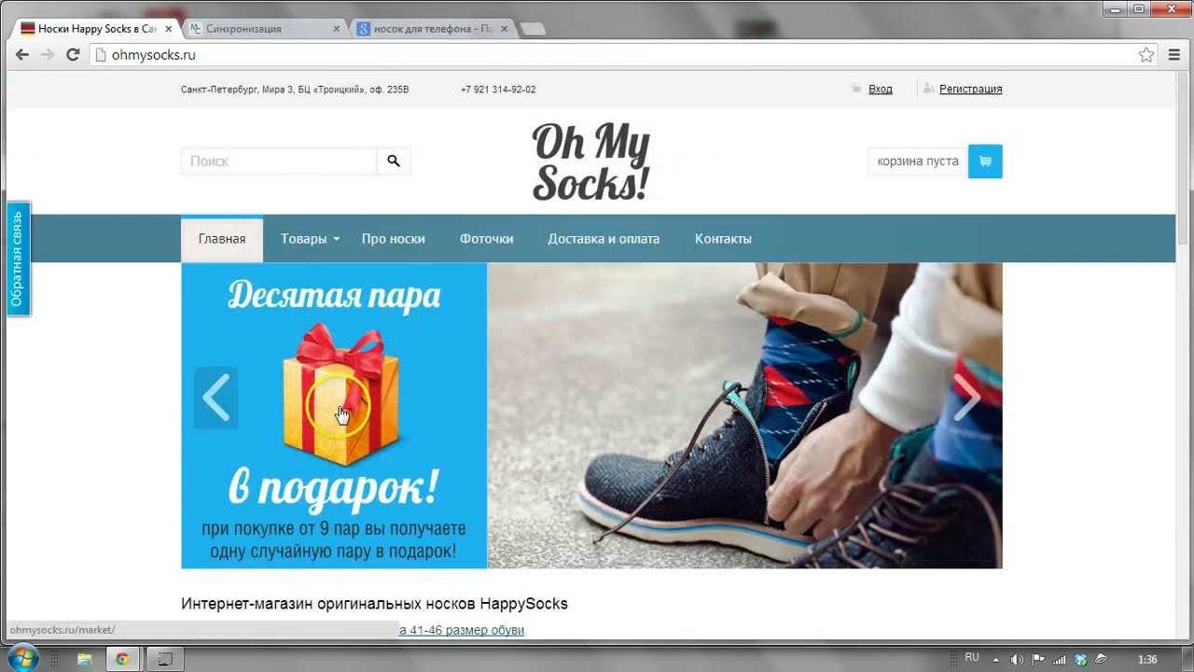This screenshot has width=1194, height=672.
Task: Click the address bar with ohmysocks.ru
Action: (616, 55)
